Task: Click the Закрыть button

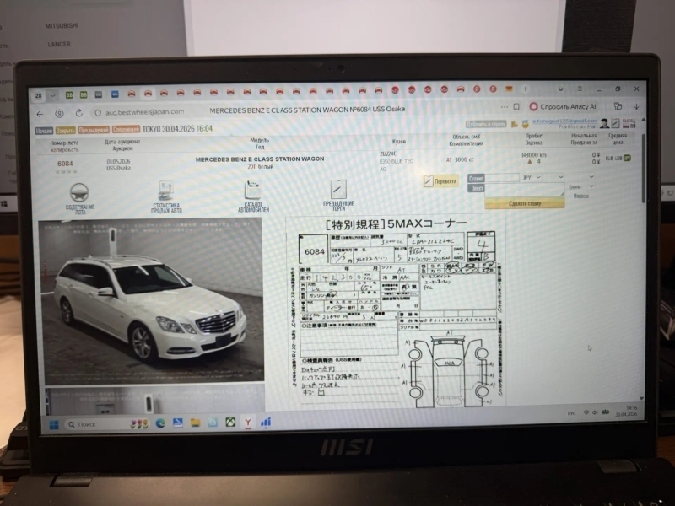Action: pos(66,131)
